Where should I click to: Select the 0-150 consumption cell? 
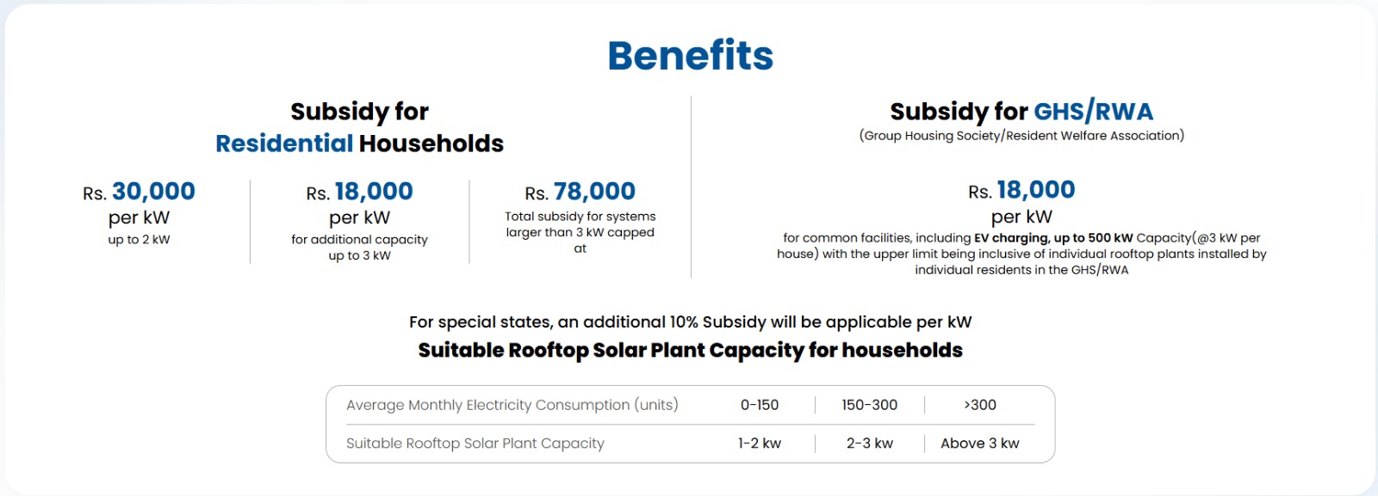pos(760,405)
